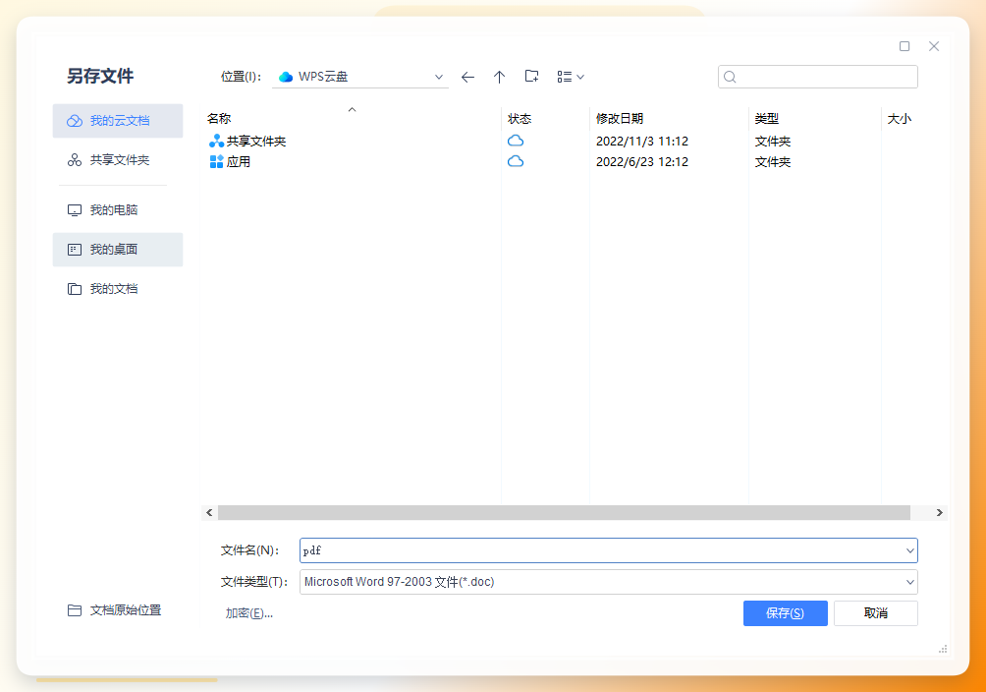Click the WPS云盘 cloud icon
This screenshot has width=986, height=692.
coord(286,77)
